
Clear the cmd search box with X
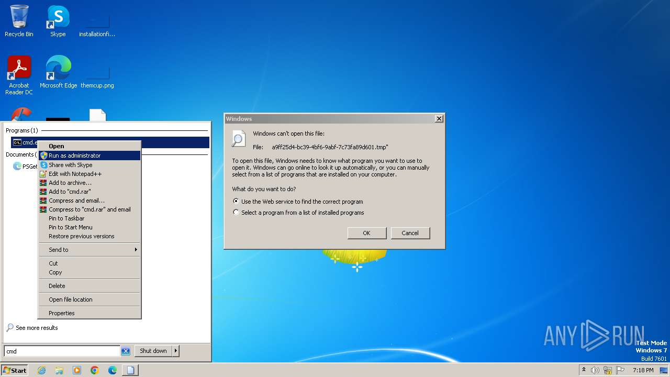pyautogui.click(x=126, y=351)
